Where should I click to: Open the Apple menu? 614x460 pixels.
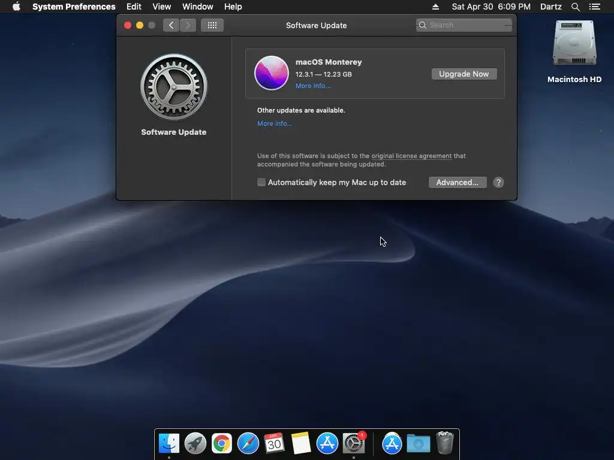(16, 7)
